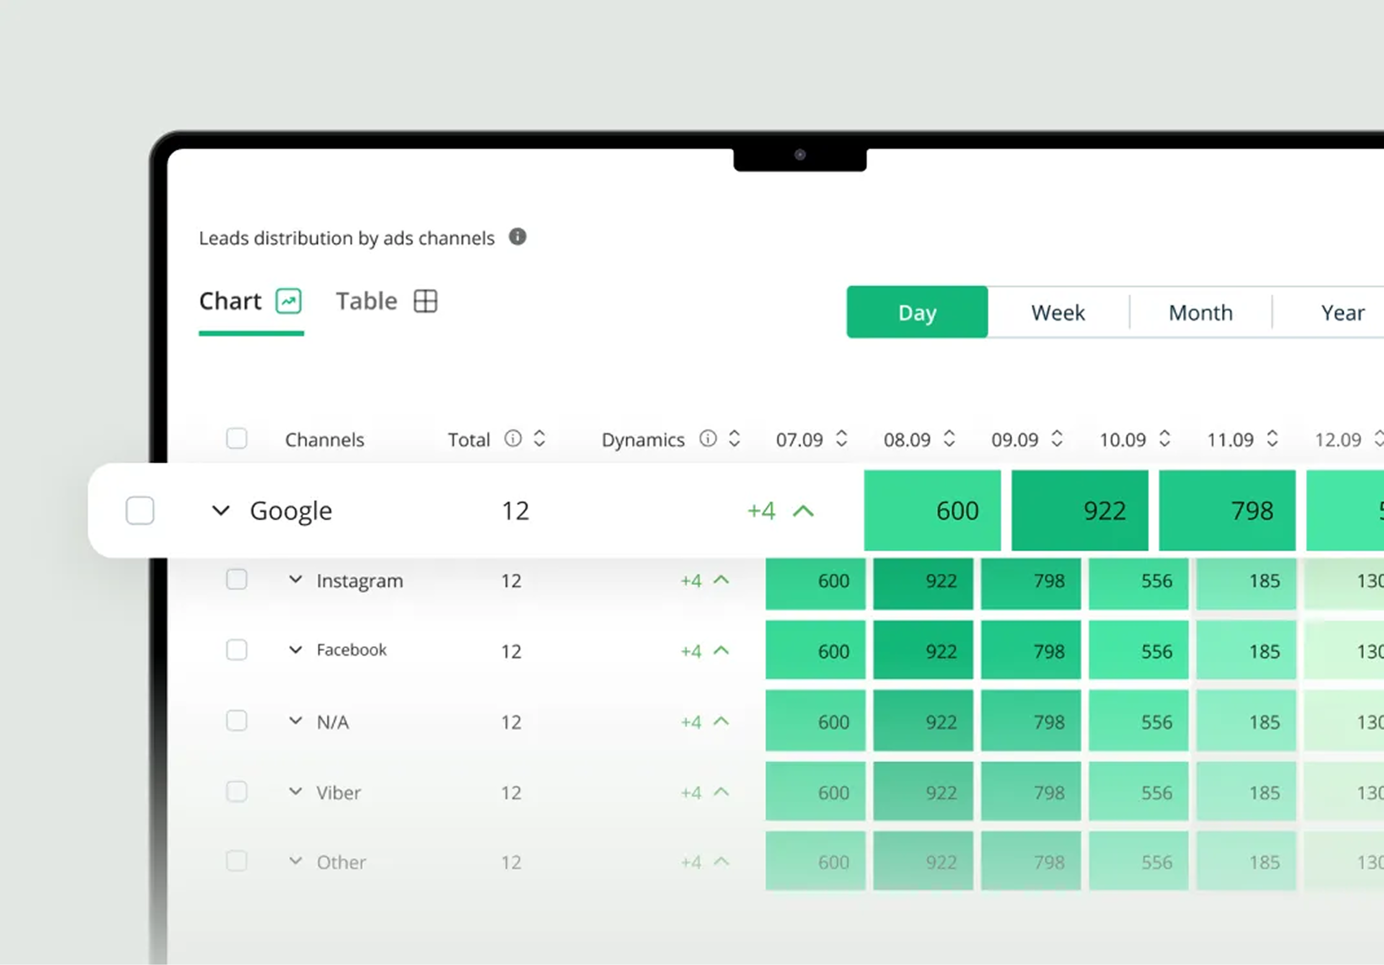Click the up arrow in Other dynamics
This screenshot has height=965, width=1384.
point(721,861)
